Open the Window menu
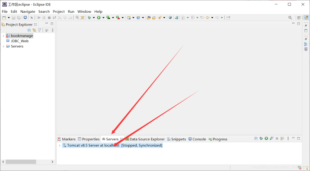The height and width of the screenshot is (171, 310). 84,12
